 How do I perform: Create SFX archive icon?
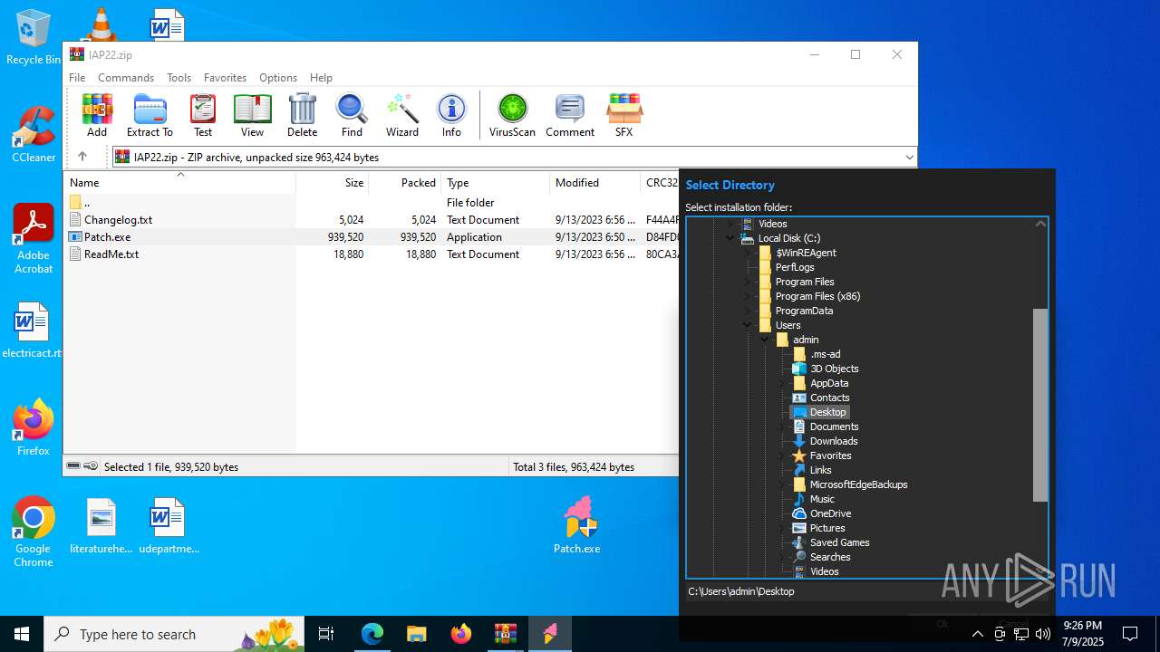[623, 115]
